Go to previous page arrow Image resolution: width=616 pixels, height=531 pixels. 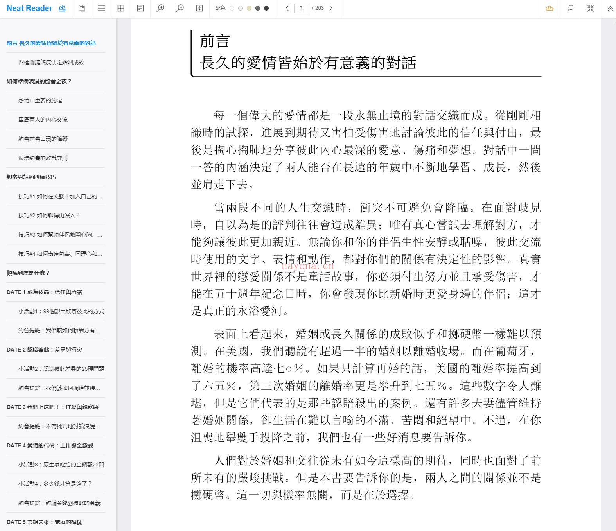click(287, 8)
